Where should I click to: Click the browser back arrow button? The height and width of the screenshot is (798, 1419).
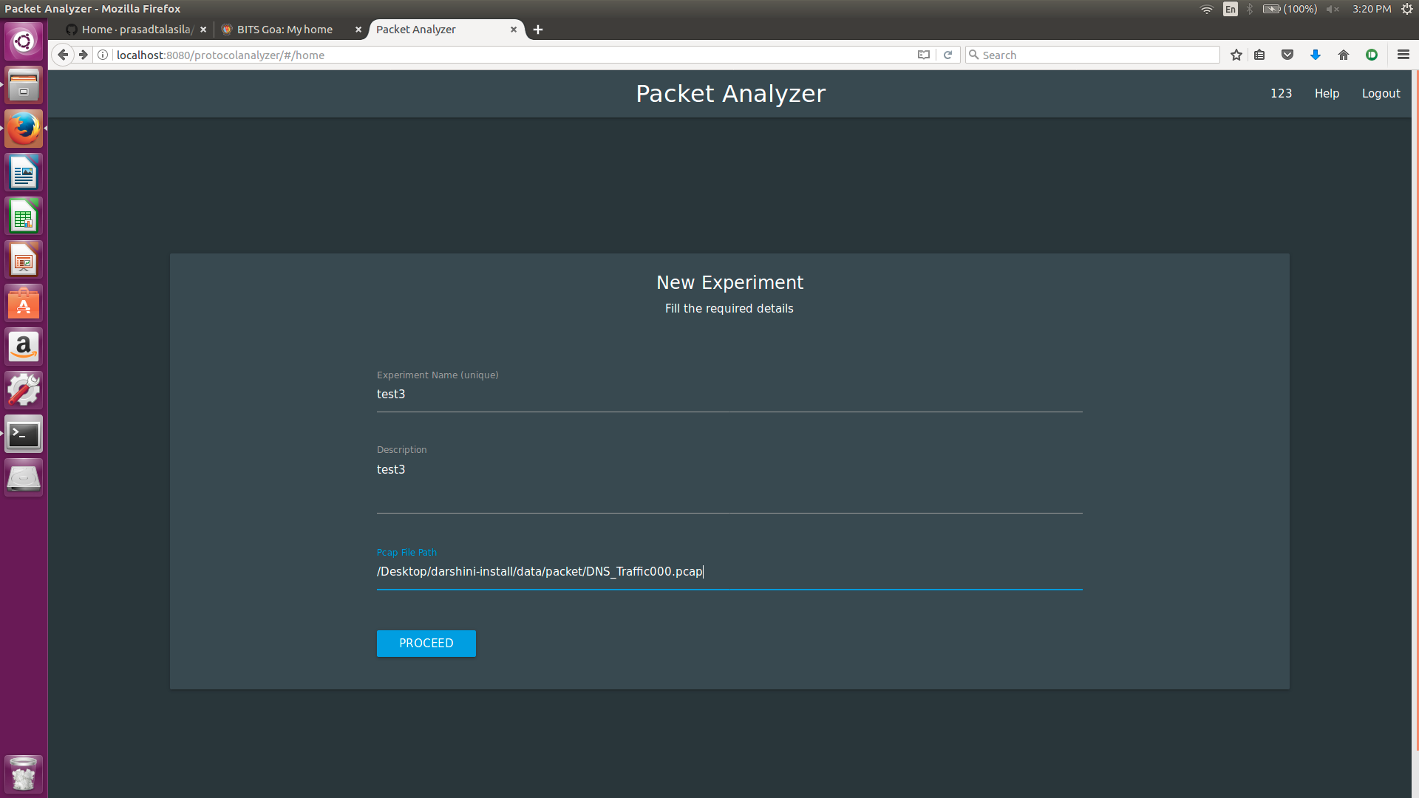pyautogui.click(x=63, y=55)
